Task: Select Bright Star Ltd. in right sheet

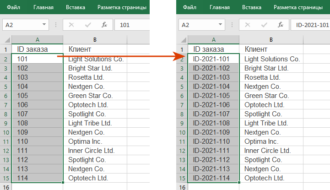Action: [x=271, y=68]
